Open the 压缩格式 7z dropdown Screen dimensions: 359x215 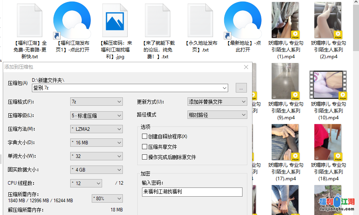[x=96, y=102]
